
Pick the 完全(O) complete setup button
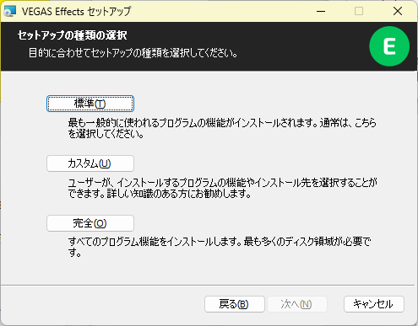90,223
